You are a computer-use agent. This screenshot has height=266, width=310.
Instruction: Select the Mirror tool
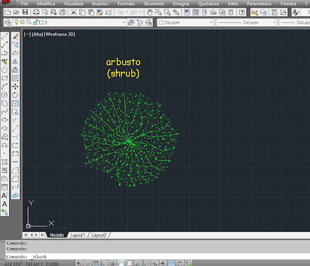[x=15, y=61]
